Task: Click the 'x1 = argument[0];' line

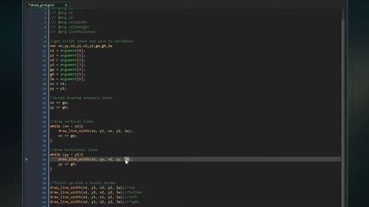Action: (x=67, y=51)
